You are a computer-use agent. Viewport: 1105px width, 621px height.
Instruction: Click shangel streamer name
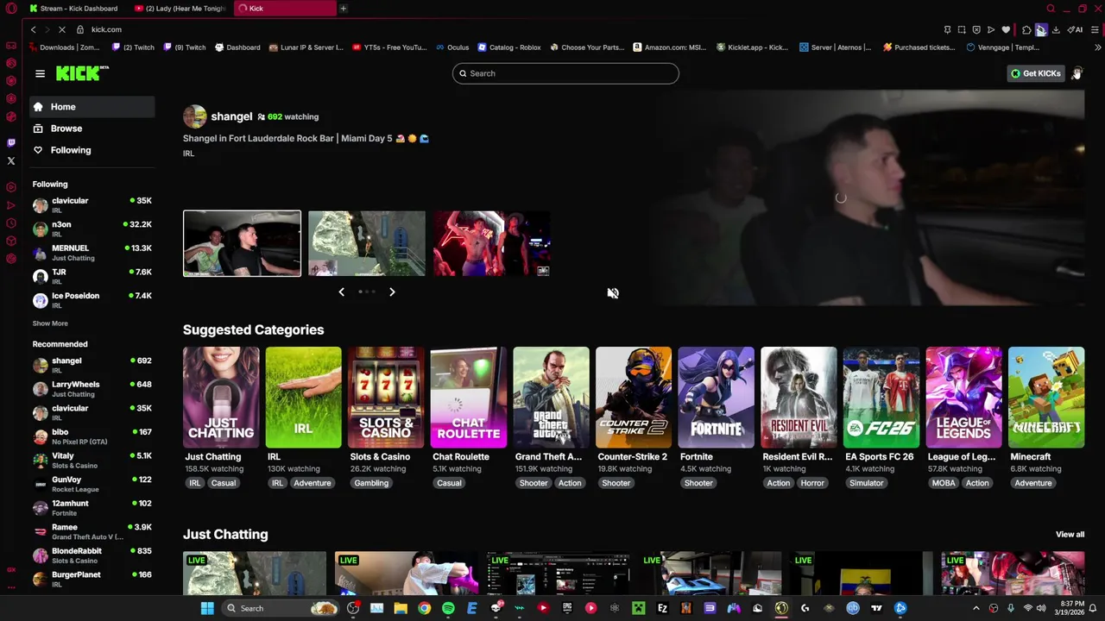coord(231,116)
